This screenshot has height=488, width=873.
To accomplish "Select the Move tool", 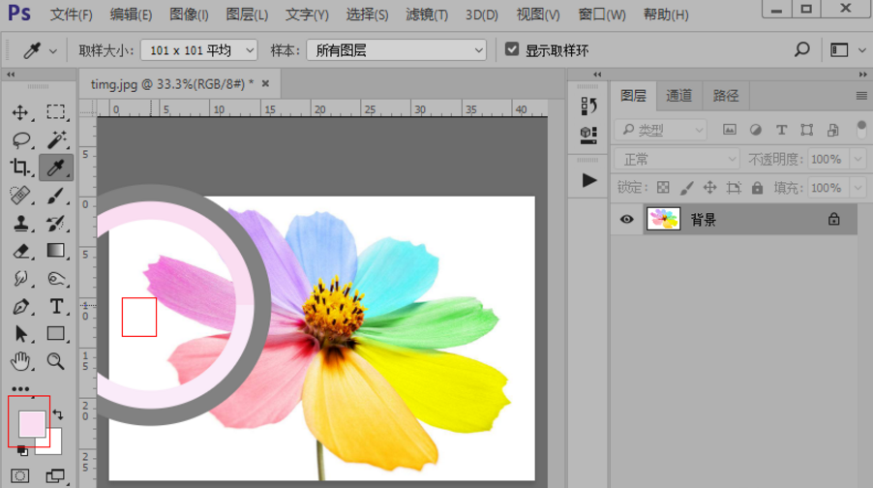I will [20, 112].
